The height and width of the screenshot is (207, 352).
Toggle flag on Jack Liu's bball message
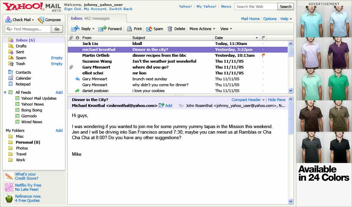[x=263, y=44]
